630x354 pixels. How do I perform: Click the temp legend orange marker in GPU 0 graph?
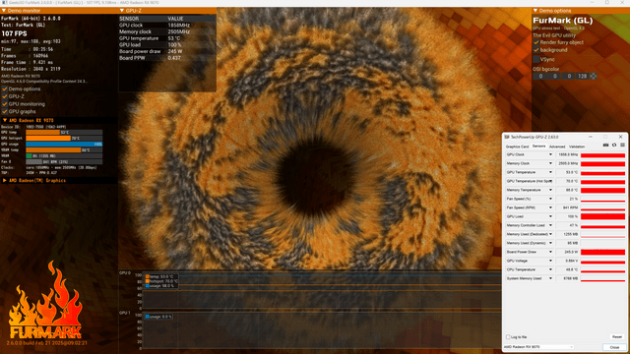[148, 276]
